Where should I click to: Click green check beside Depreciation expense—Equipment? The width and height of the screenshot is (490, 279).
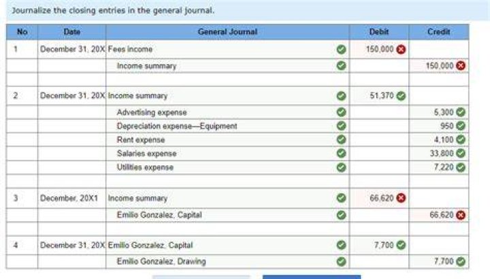click(341, 126)
